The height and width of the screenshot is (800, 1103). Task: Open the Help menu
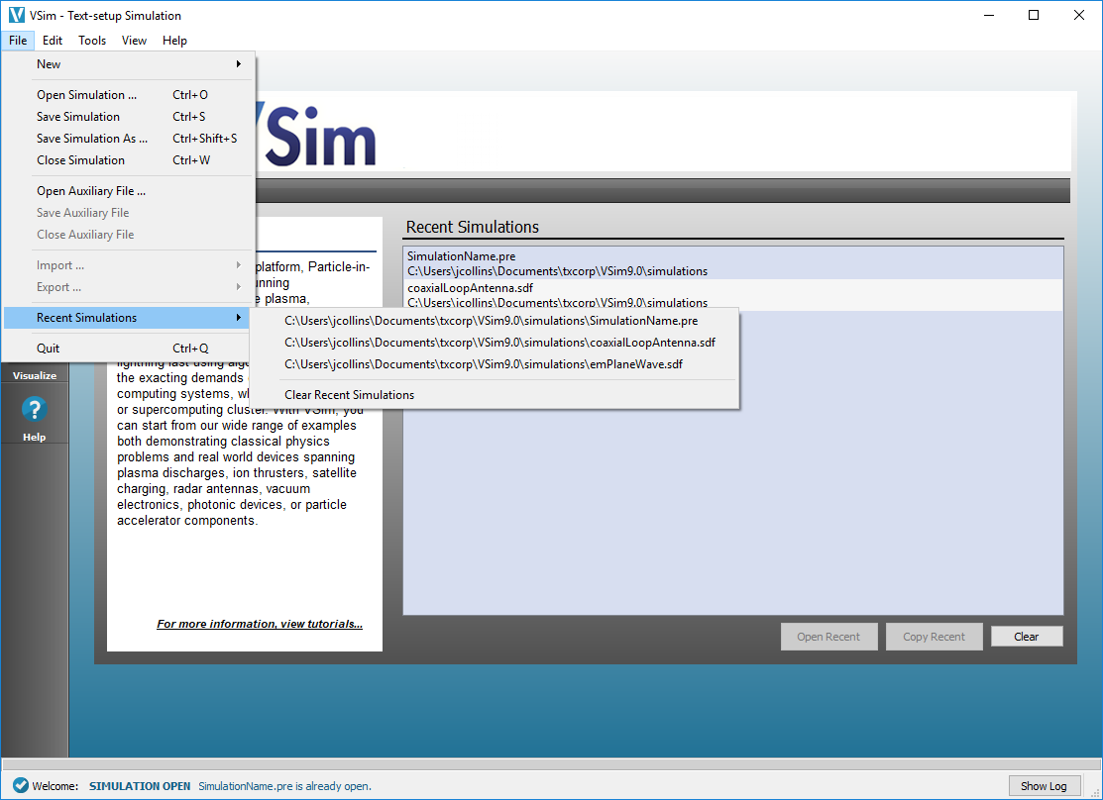click(174, 41)
